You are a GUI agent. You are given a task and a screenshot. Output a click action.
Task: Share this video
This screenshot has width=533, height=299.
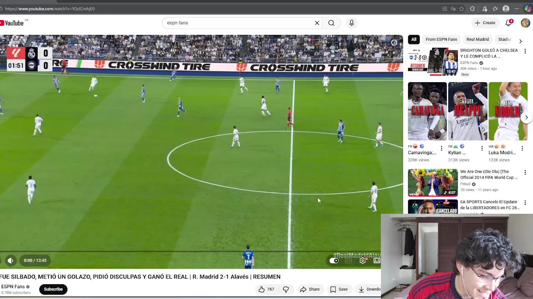click(310, 289)
